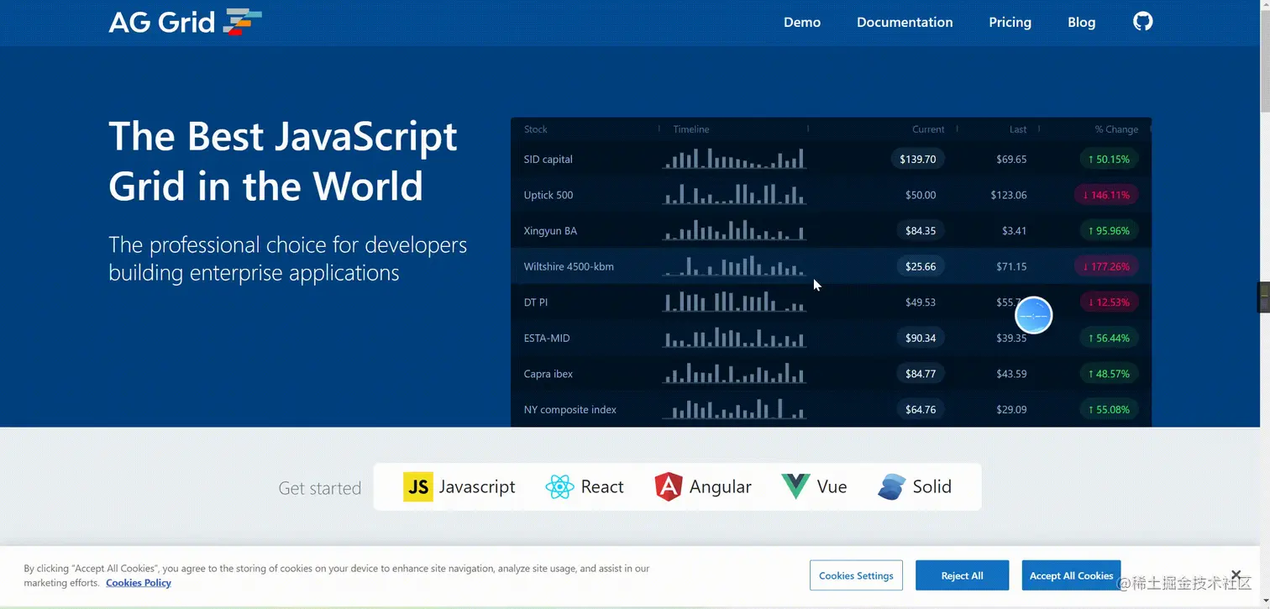
Task: Click the Stock column header
Action: point(536,129)
